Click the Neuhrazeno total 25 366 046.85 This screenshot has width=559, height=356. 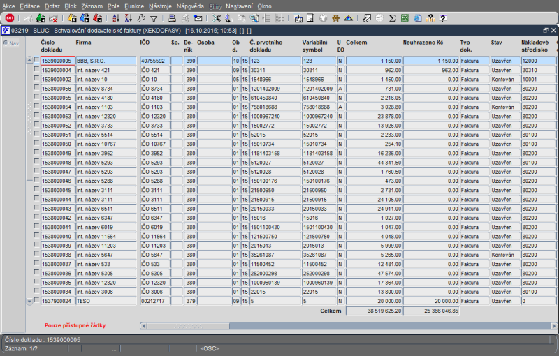[x=431, y=311]
